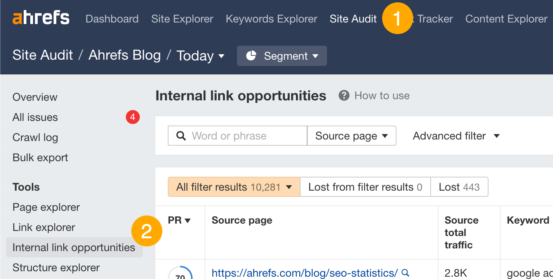
Task: Click the How to use help icon
Action: pyautogui.click(x=344, y=95)
